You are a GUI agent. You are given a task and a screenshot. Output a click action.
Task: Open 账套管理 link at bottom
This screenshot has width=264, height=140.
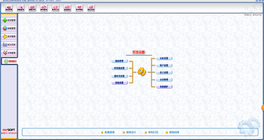tap(109, 132)
